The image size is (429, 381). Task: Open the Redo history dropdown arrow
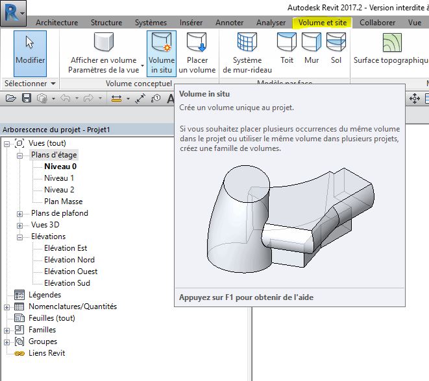(x=100, y=98)
